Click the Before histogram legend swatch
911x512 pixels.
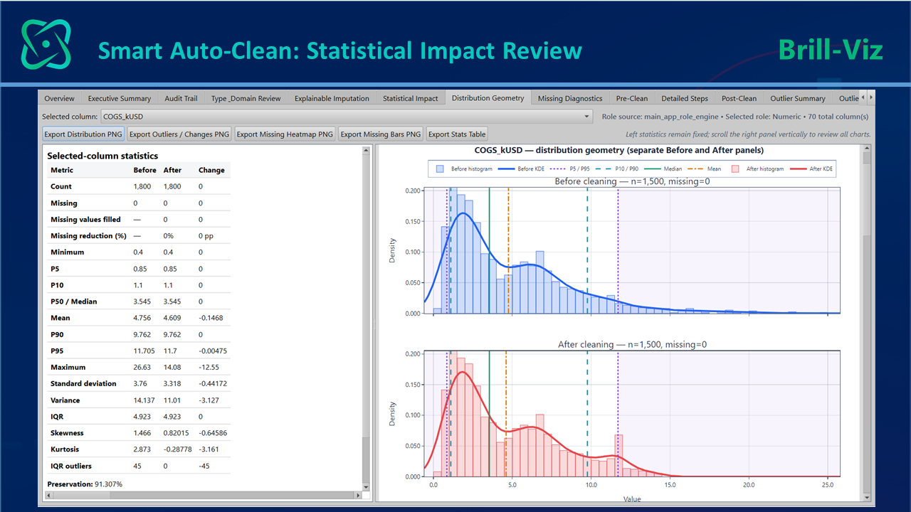coord(439,169)
